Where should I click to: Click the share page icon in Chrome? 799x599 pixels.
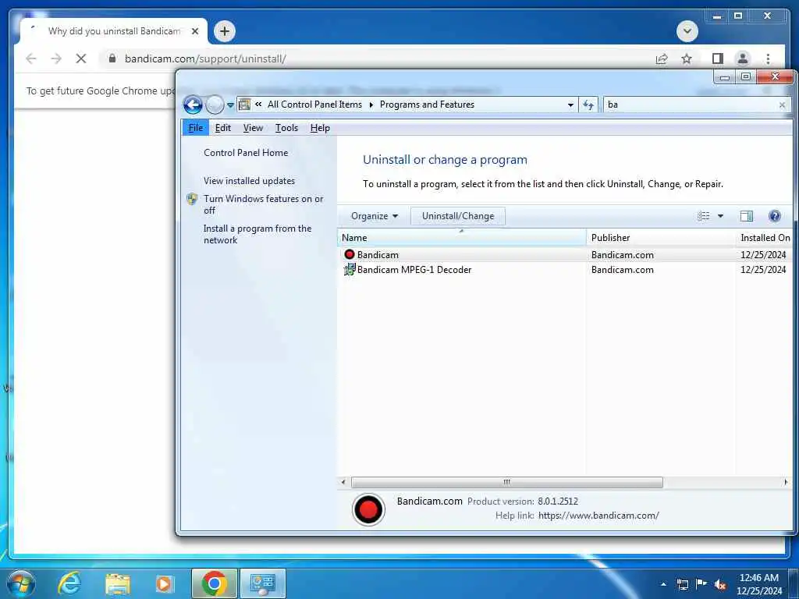(662, 58)
